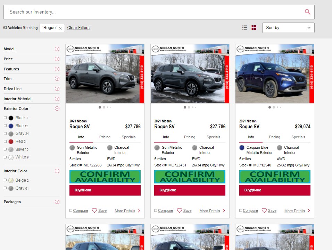
Task: Open photo of blue Rogue MC712540
Action: [275, 74]
